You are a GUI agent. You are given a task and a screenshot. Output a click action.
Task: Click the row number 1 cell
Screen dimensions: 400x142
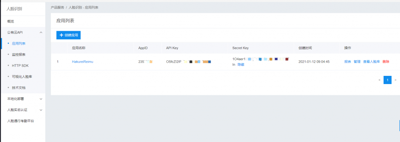[58, 61]
